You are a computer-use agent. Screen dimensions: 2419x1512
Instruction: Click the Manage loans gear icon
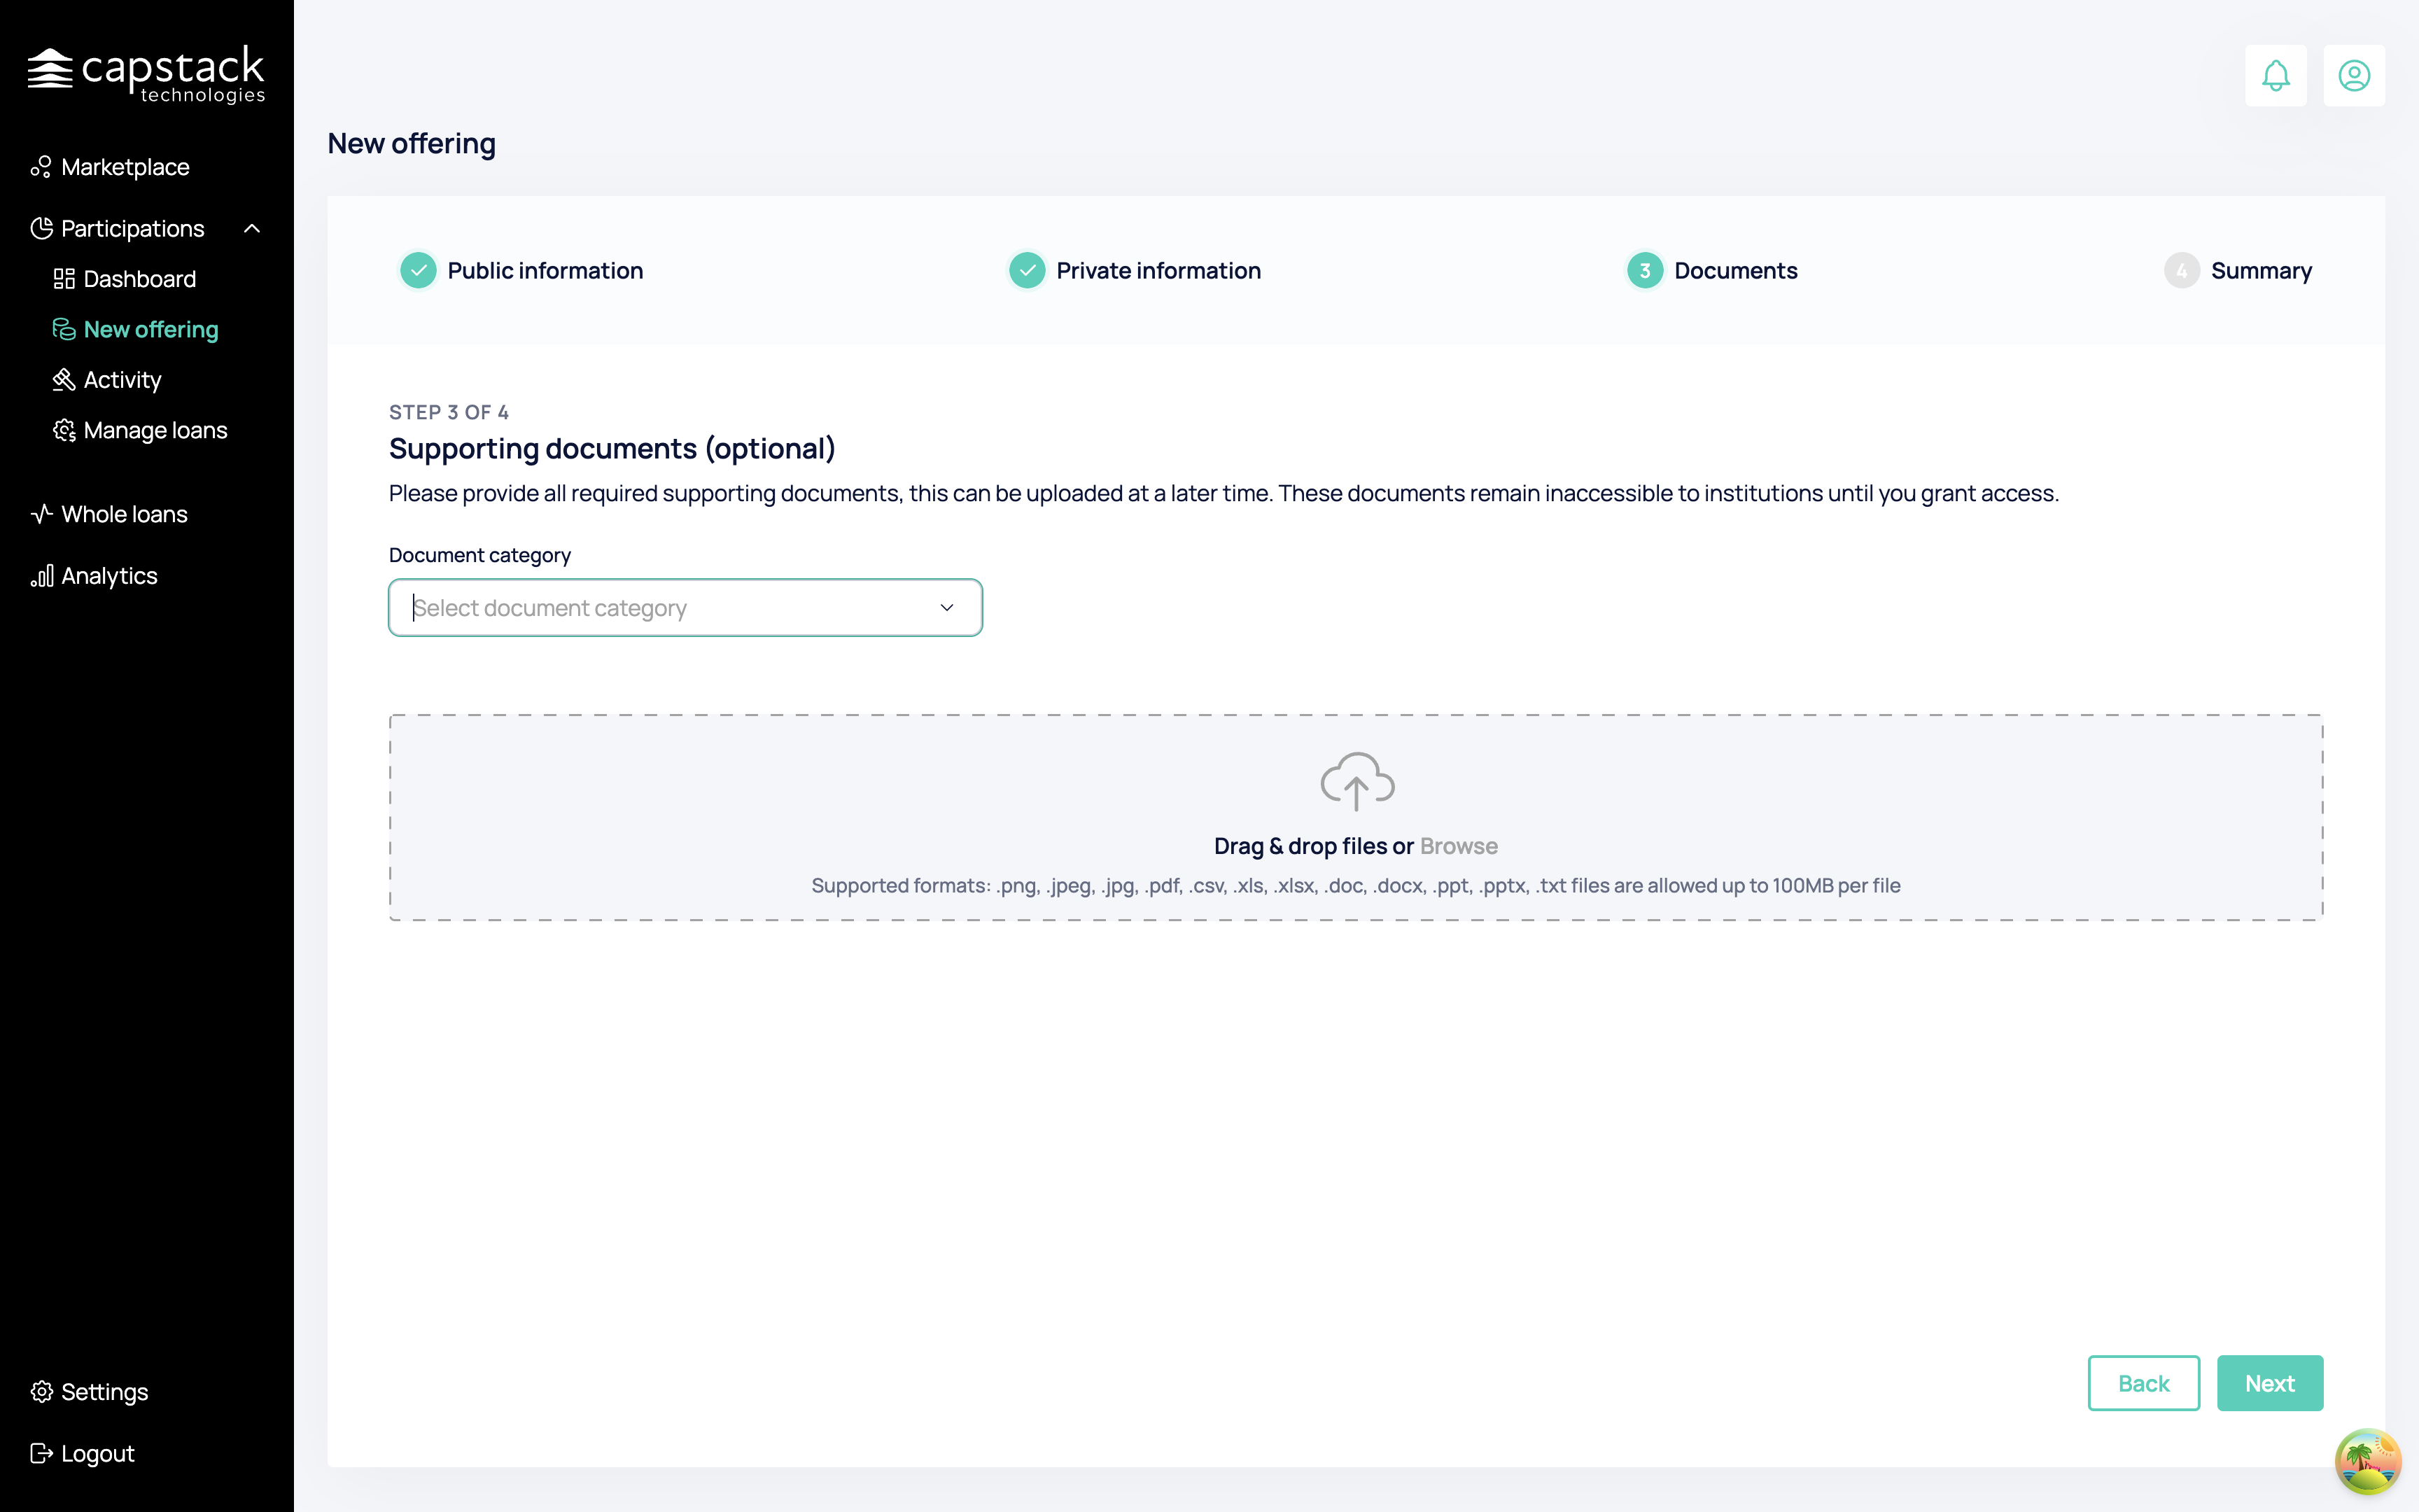[64, 430]
